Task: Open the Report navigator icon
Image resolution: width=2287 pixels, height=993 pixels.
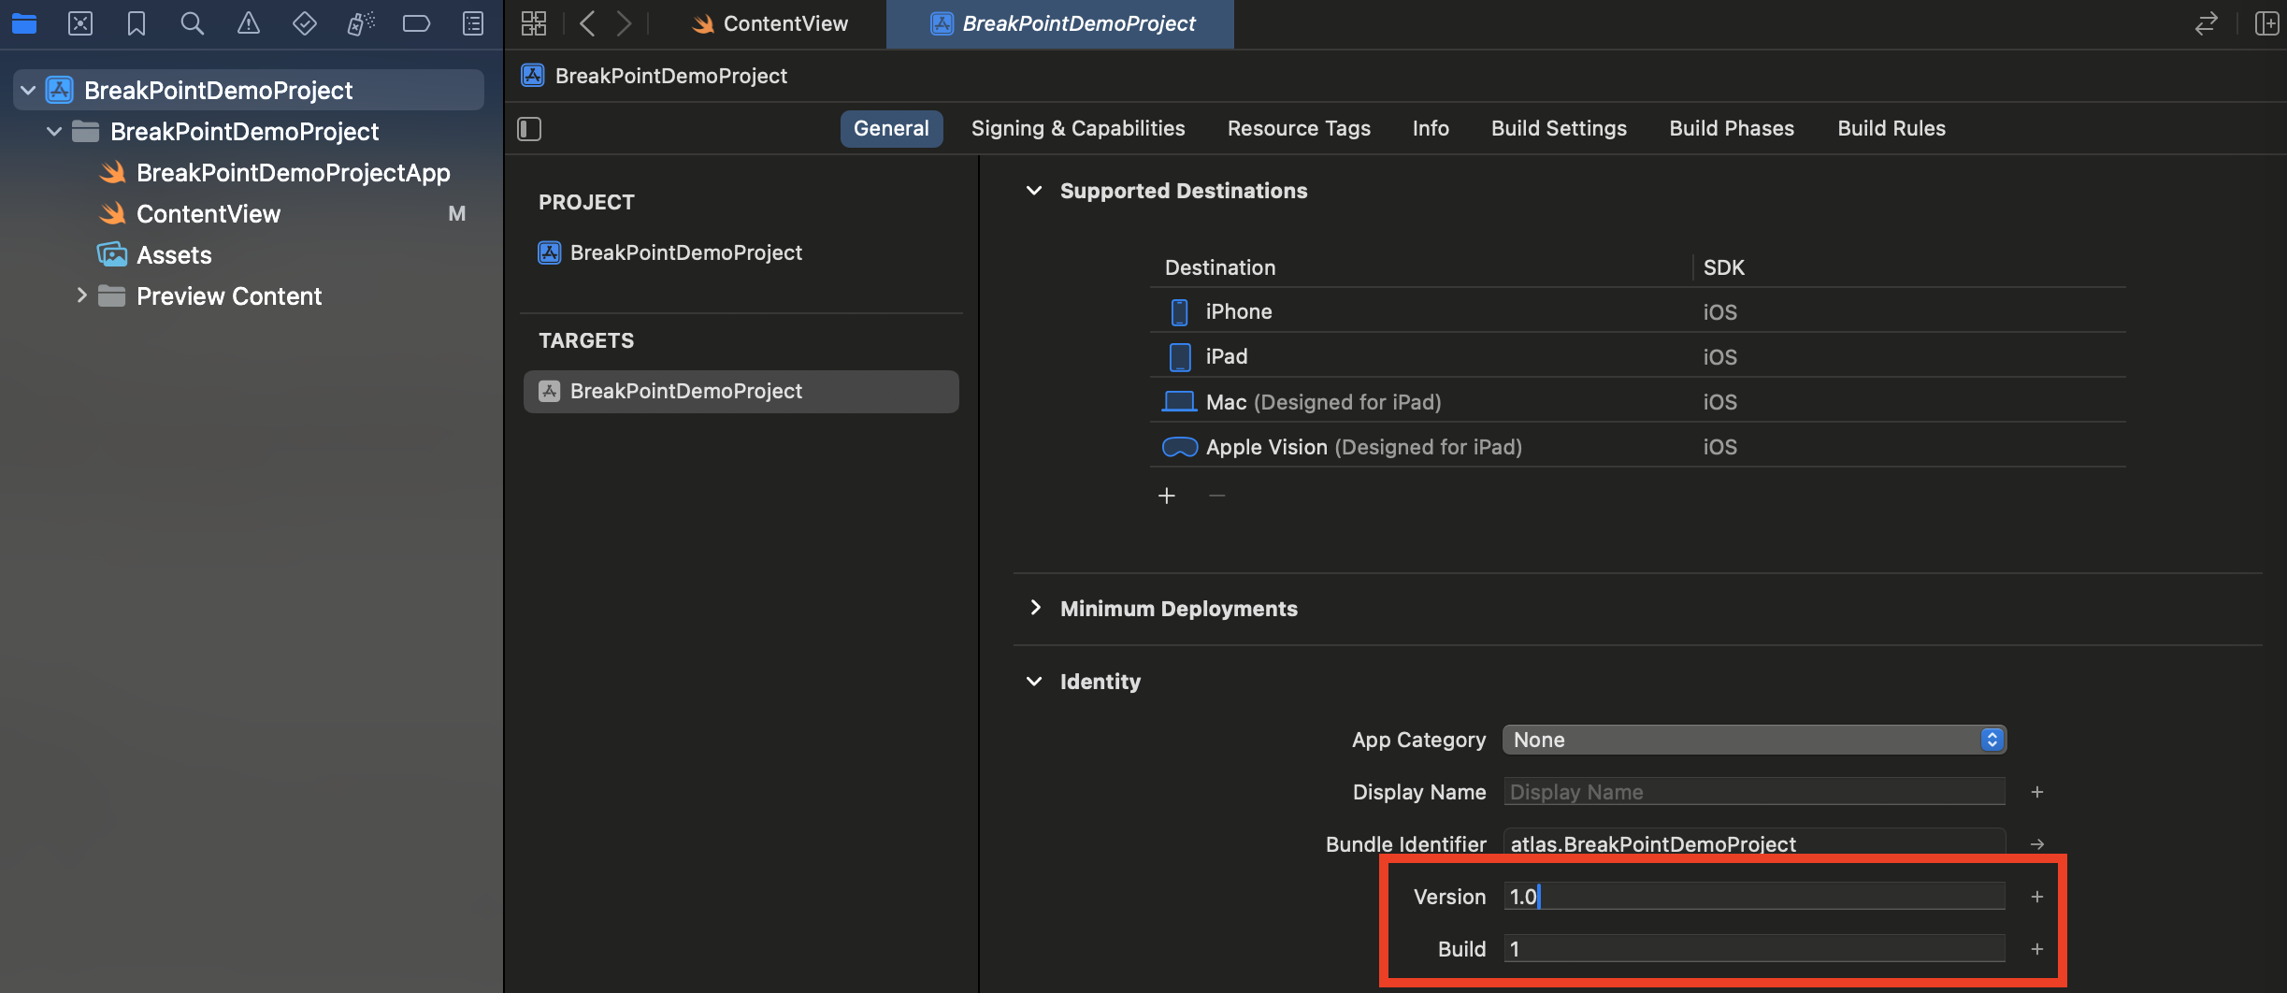Action: click(x=473, y=23)
